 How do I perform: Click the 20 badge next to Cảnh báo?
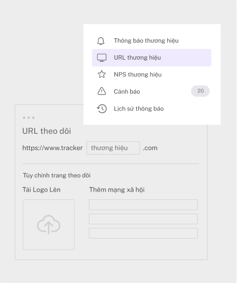tap(200, 91)
